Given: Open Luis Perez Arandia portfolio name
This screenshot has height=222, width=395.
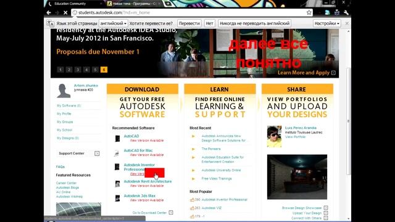Looking at the screenshot, I should [301, 128].
